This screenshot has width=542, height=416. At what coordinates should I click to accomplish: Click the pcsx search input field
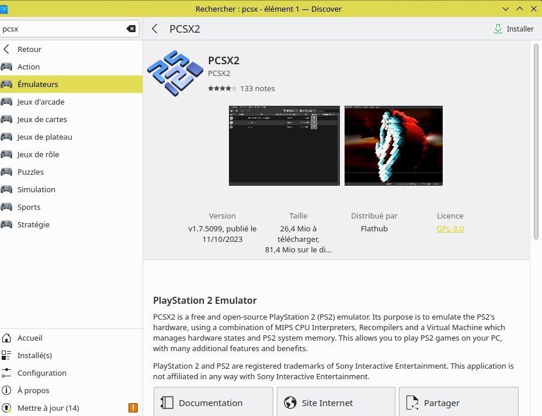click(x=69, y=29)
